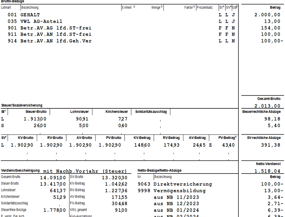Click the SV-rechtliche Abzüge value 391,38

click(270, 145)
